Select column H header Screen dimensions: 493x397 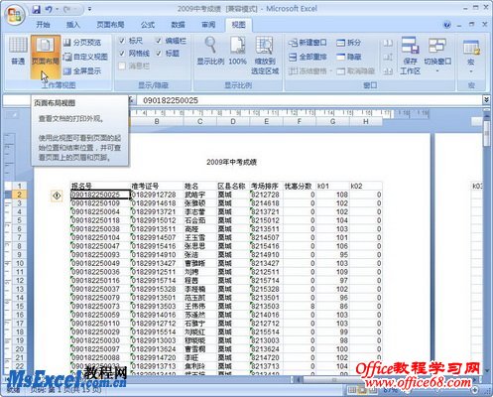(x=366, y=121)
